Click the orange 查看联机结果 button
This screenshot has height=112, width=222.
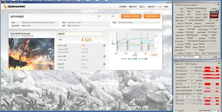pyautogui.click(x=152, y=16)
